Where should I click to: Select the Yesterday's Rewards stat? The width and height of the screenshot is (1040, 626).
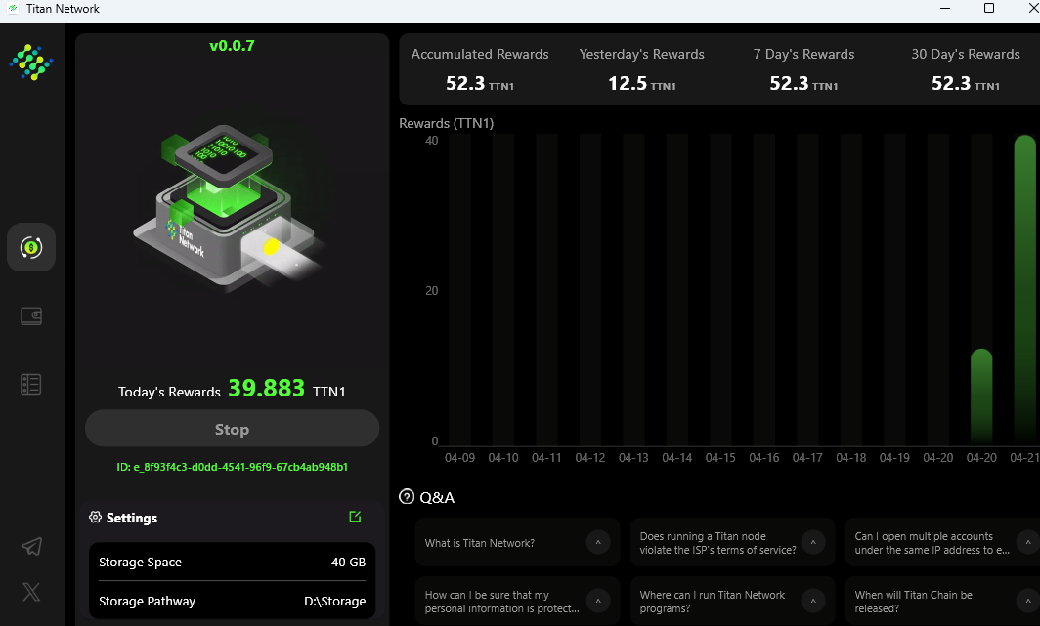point(642,69)
